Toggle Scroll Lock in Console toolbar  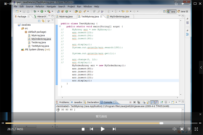click(x=148, y=102)
